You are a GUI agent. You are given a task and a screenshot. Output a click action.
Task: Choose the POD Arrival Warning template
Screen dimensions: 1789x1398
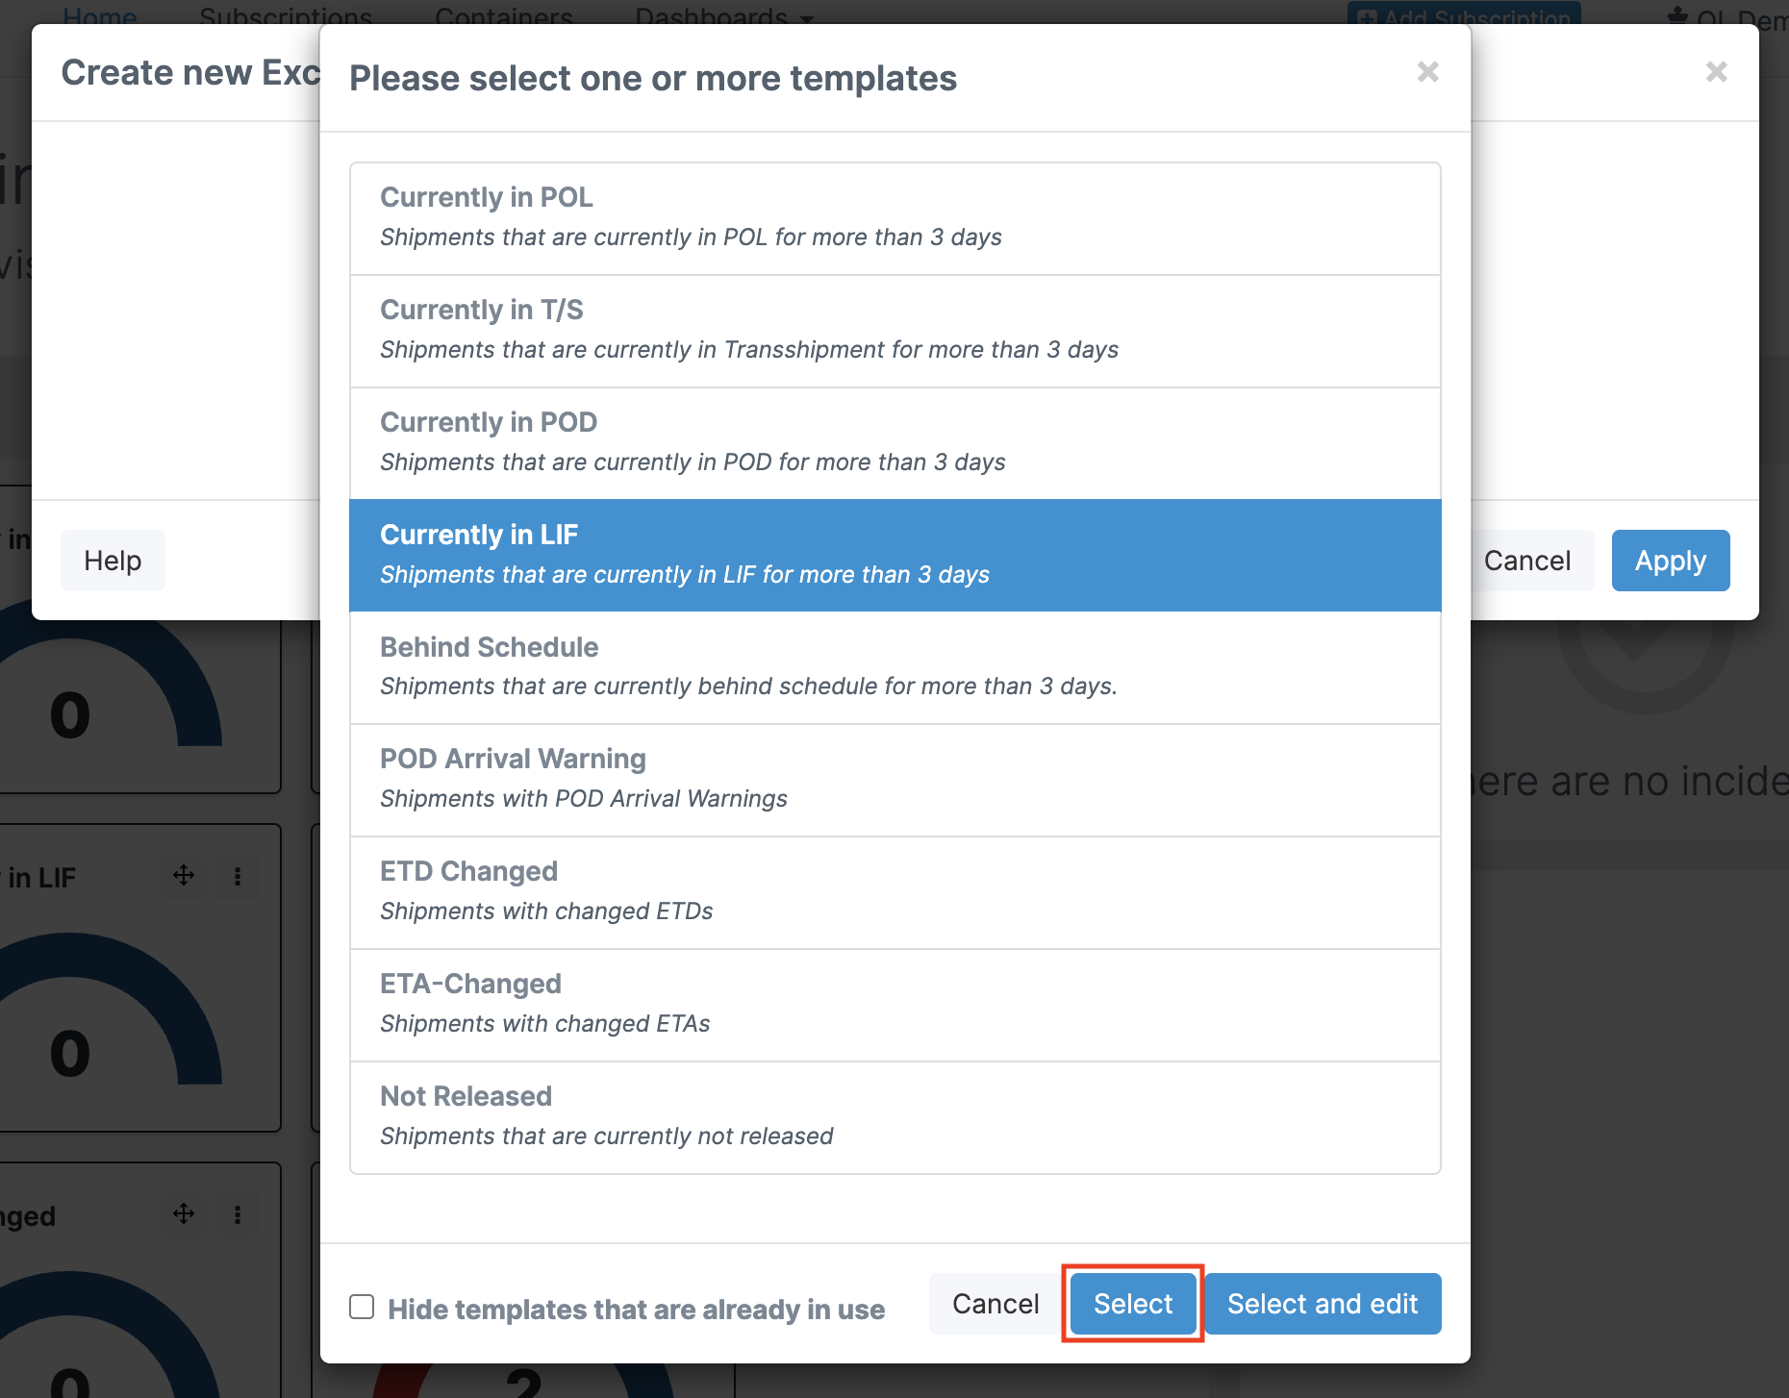(895, 780)
